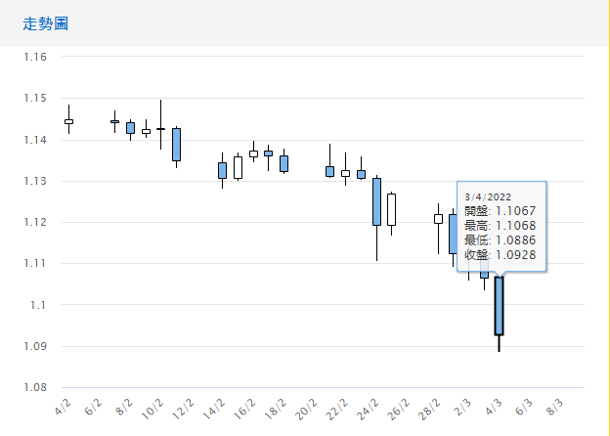Click the white candle on 15/2
Screen dimensions: 610x436
point(238,167)
